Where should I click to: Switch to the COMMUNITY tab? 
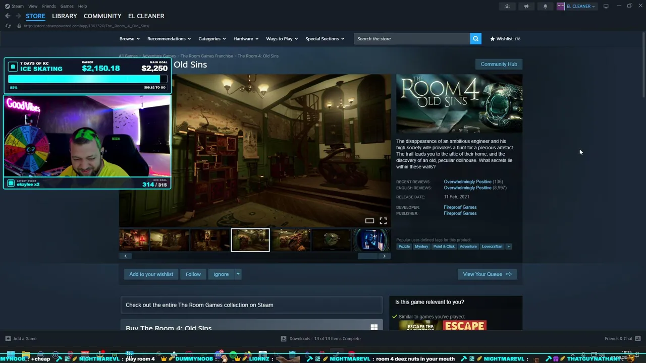pos(102,16)
